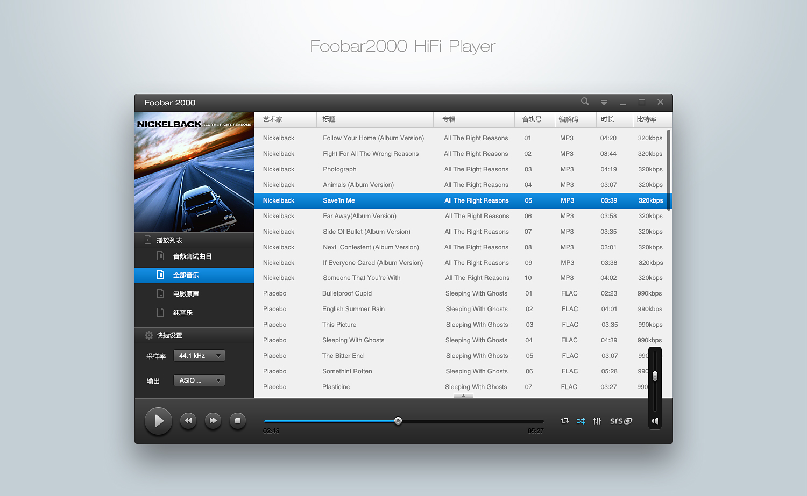Skip to previous track with rewind button
Screen dimensions: 807x496
pyautogui.click(x=188, y=421)
